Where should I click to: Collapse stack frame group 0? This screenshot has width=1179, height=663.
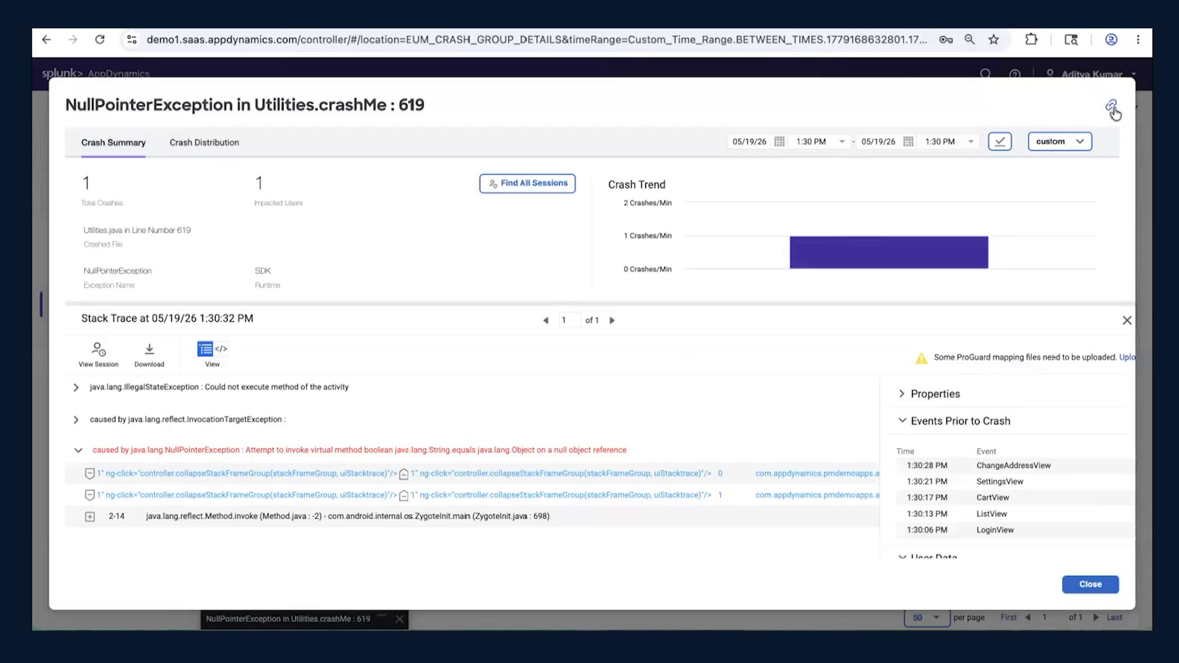[90, 474]
